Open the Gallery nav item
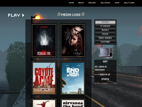The height and width of the screenshot is (107, 142). point(92,3)
